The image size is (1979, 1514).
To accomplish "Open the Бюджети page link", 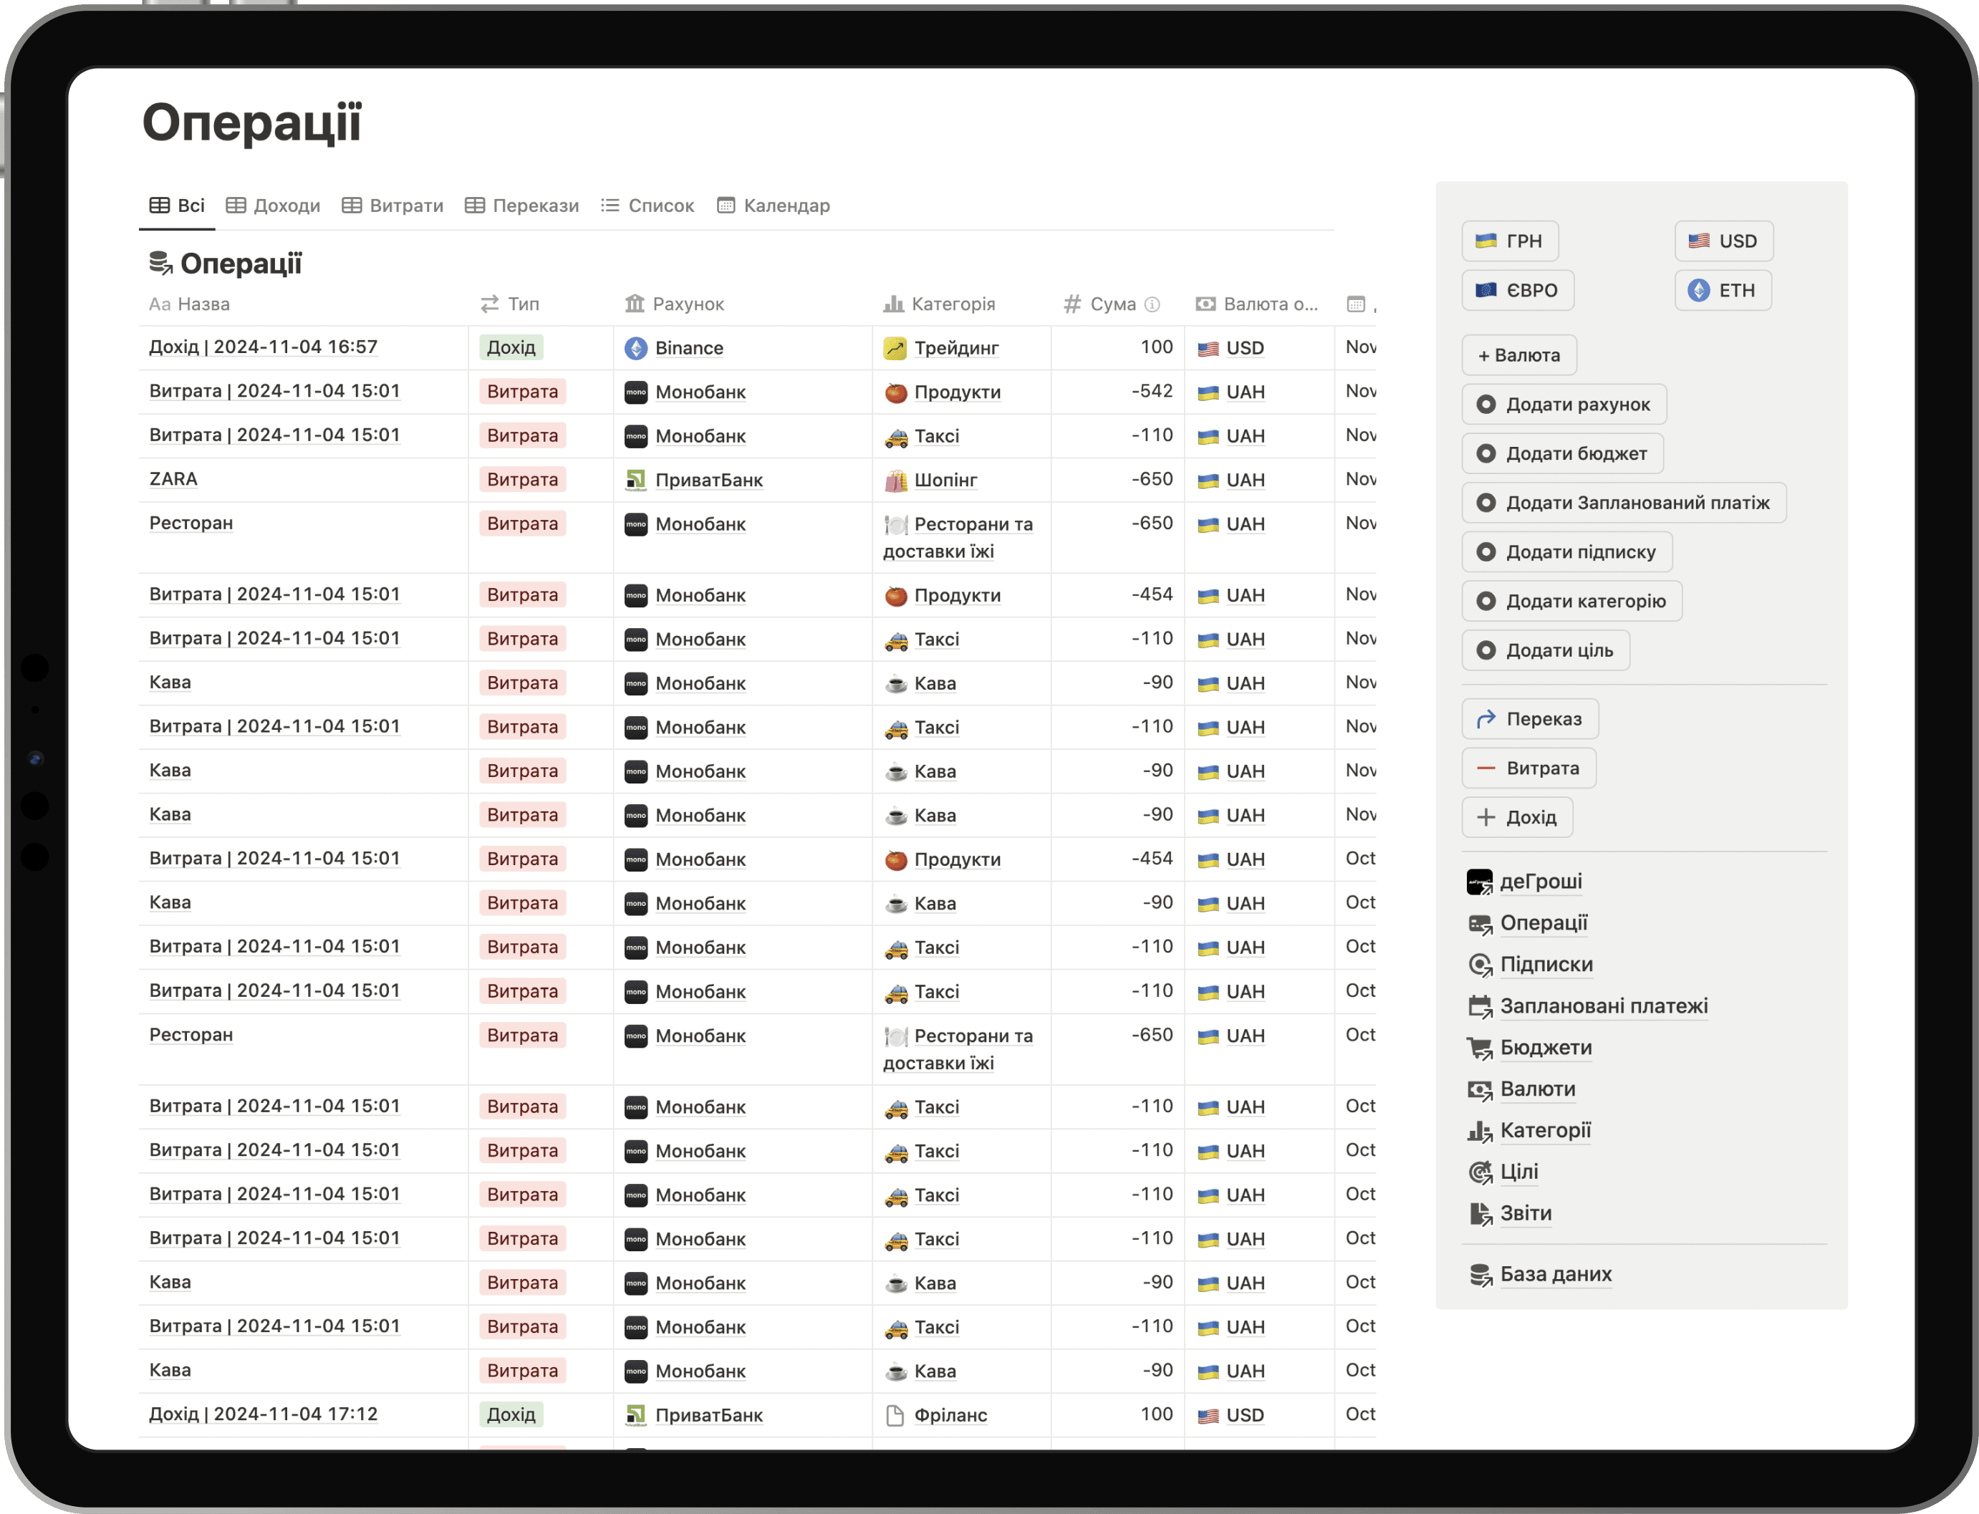I will point(1546,1047).
